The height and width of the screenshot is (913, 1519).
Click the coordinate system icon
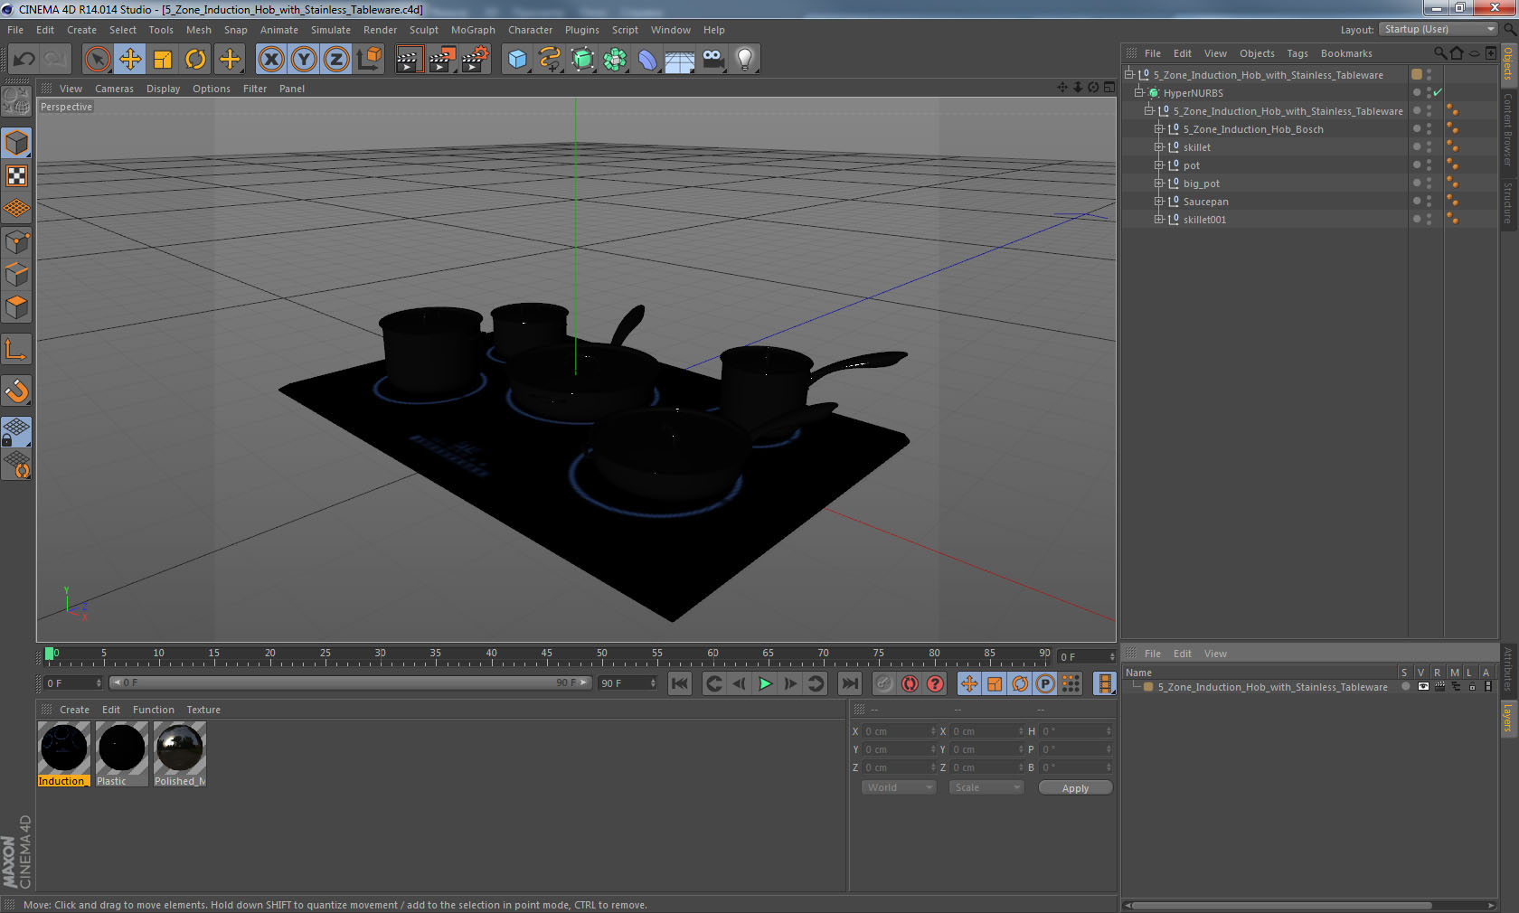369,60
